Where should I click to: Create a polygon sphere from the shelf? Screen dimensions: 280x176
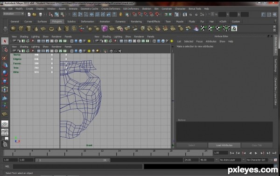point(14,28)
